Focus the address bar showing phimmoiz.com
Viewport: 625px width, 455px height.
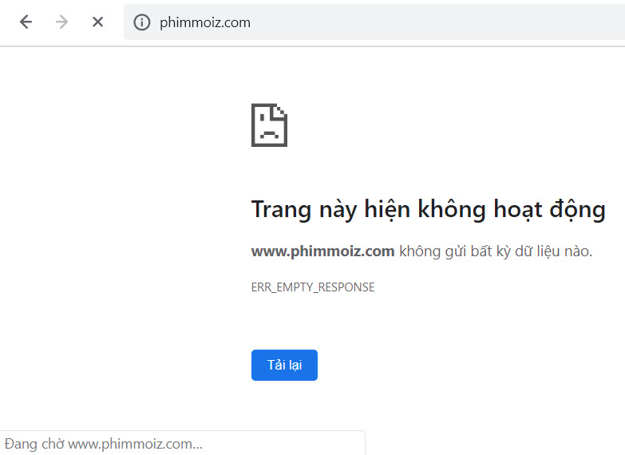click(374, 22)
